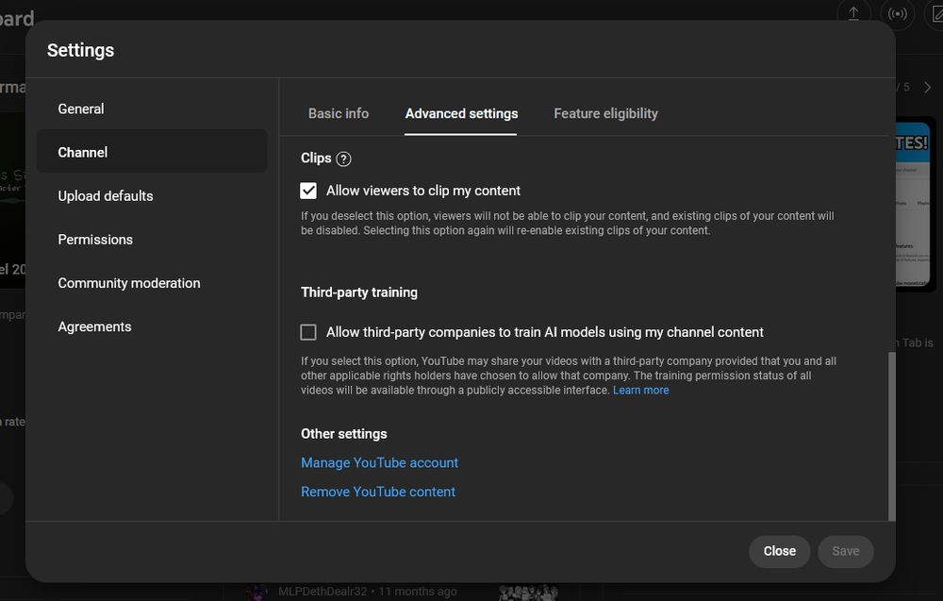
Task: Click Remove YouTube content link
Action: point(378,492)
